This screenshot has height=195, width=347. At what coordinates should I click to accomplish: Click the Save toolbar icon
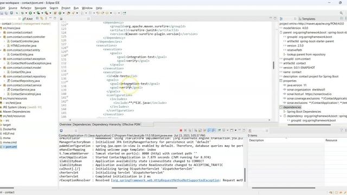pos(2,13)
